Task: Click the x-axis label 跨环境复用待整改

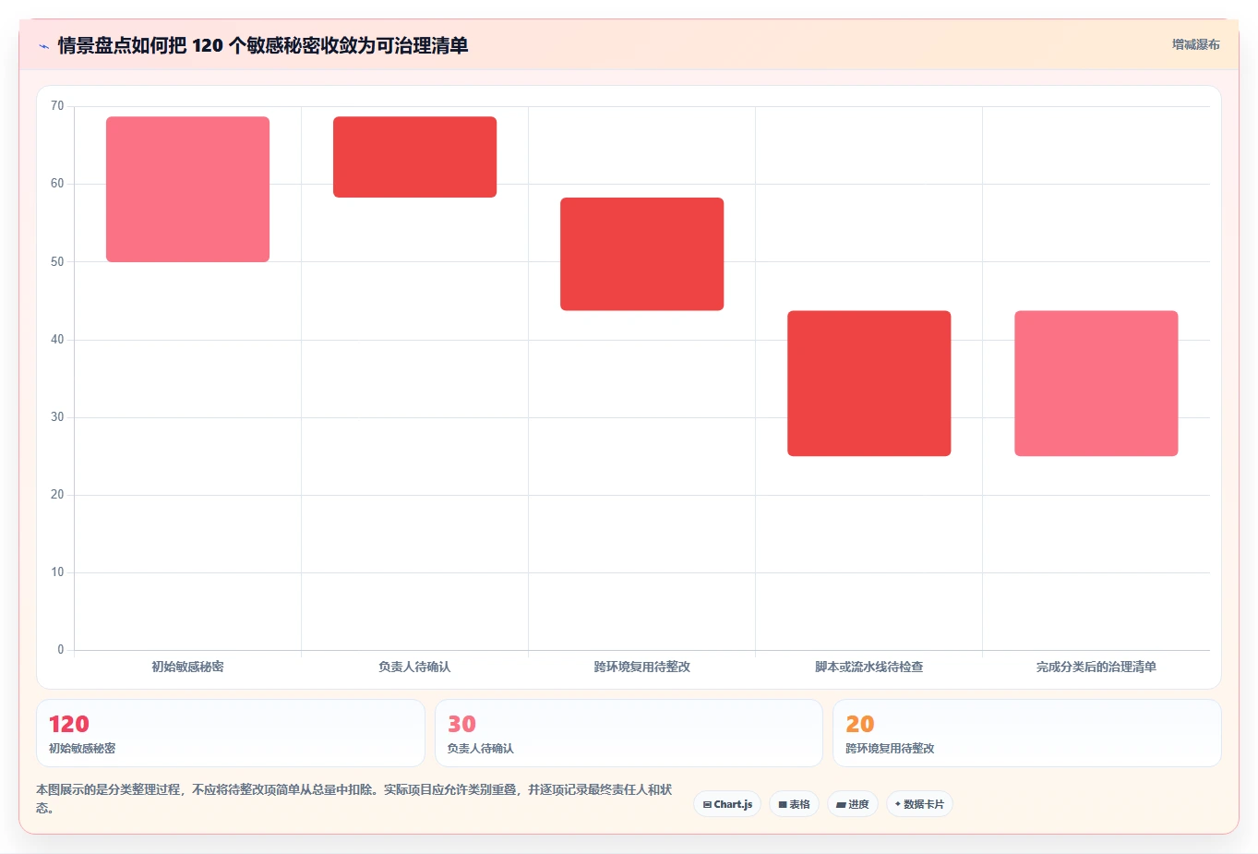Action: click(641, 667)
